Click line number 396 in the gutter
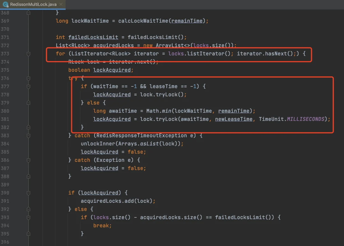The image size is (344, 246). coord(5,242)
